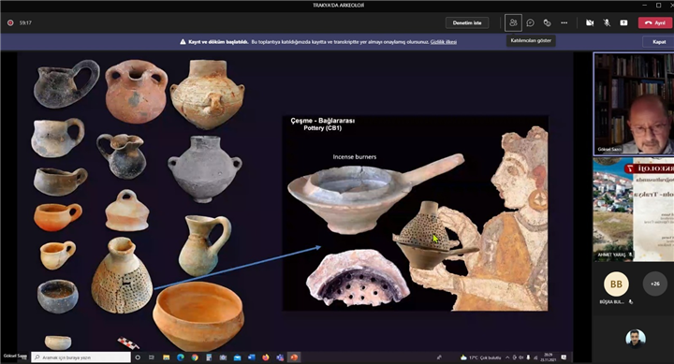The image size is (674, 364).
Task: Click the Cortana circle icon in taskbar
Action: tap(138, 357)
